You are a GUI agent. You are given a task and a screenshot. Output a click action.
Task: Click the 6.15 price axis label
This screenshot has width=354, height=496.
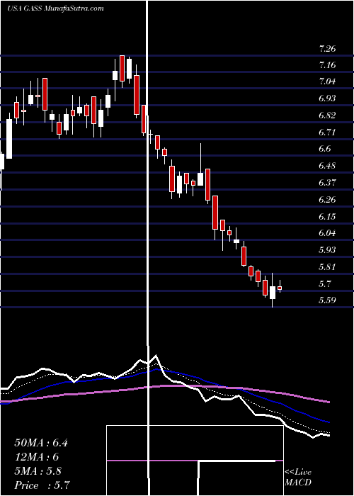point(327,217)
